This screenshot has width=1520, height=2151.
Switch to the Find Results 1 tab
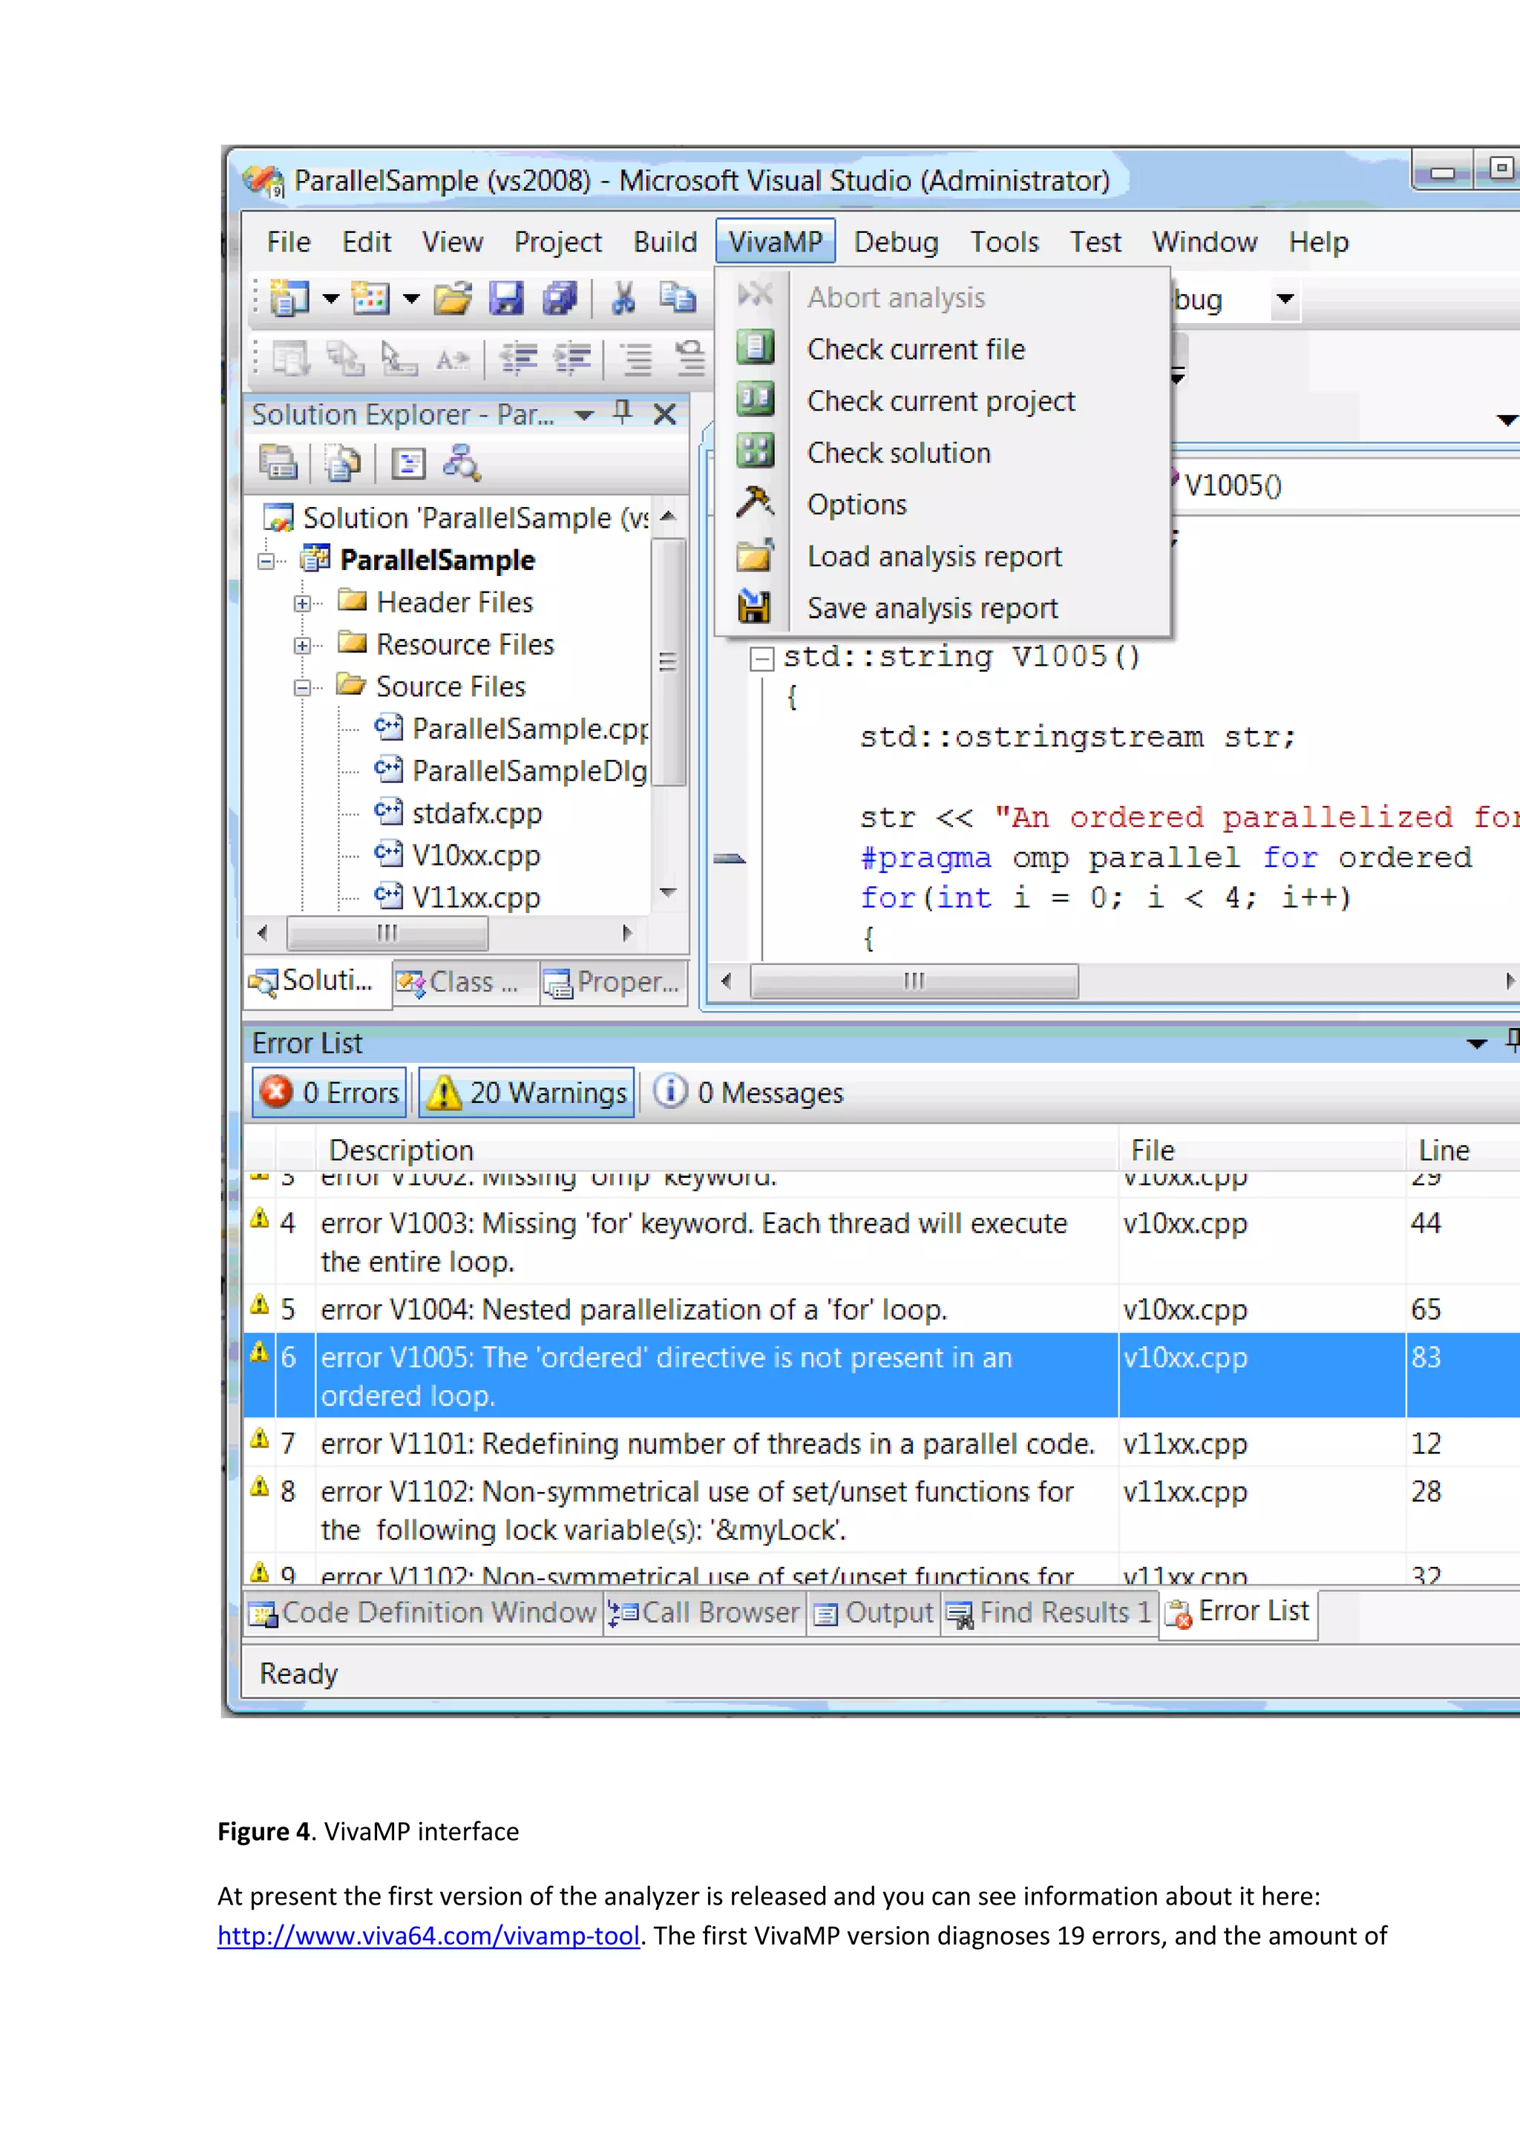click(x=1049, y=1612)
